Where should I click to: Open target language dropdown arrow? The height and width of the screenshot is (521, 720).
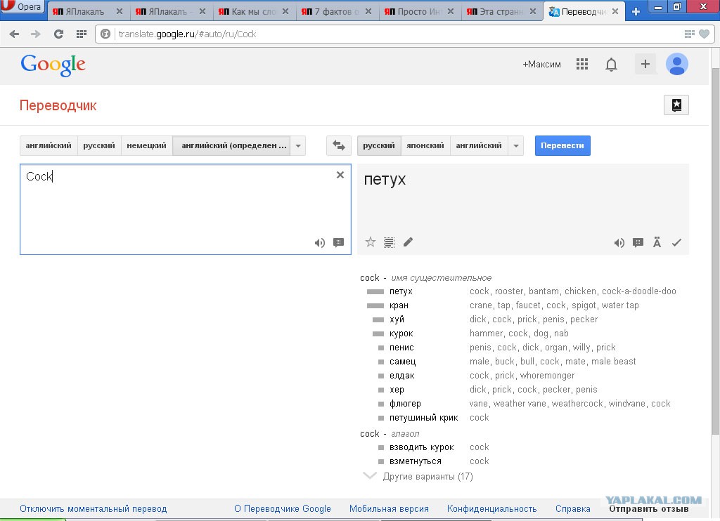(516, 146)
